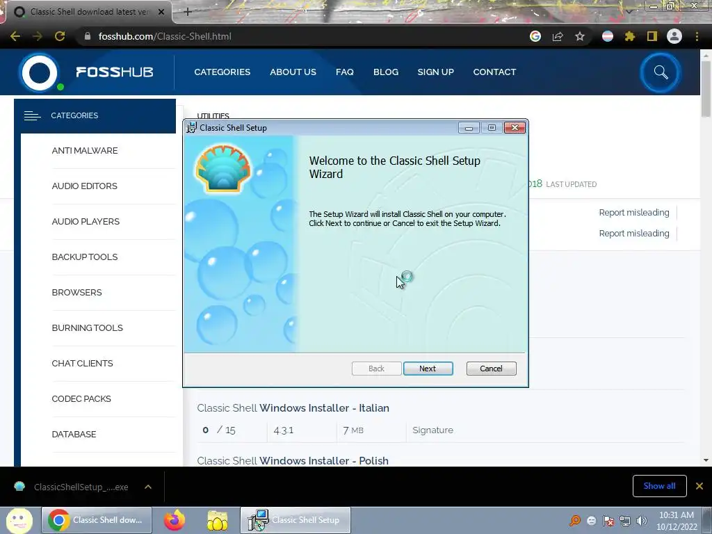The image size is (712, 534).
Task: Reload the page in Chrome
Action: pyautogui.click(x=60, y=36)
